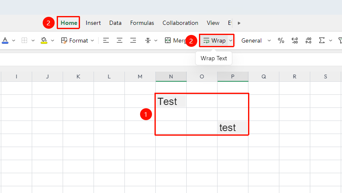Switch to the Insert tab
The width and height of the screenshot is (342, 193).
pyautogui.click(x=93, y=23)
